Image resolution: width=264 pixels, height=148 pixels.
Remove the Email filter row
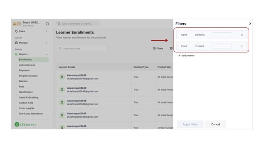coord(241,46)
